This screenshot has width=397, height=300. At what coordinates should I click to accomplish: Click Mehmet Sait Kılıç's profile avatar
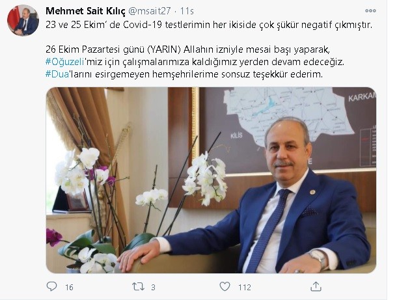pyautogui.click(x=23, y=20)
